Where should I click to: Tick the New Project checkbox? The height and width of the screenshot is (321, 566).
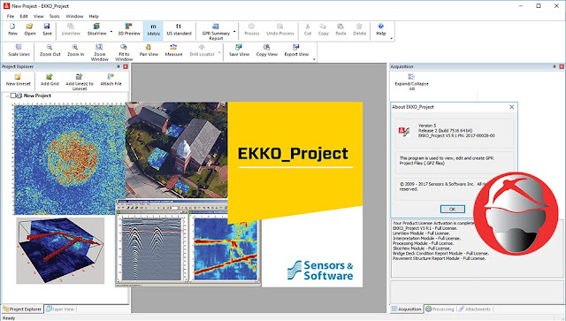pos(13,96)
